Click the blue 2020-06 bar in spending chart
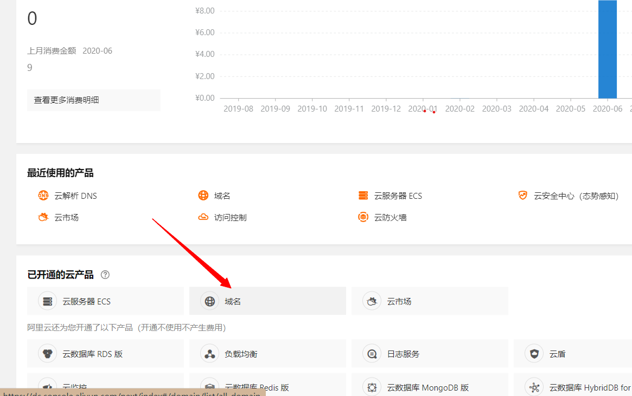 tap(608, 49)
